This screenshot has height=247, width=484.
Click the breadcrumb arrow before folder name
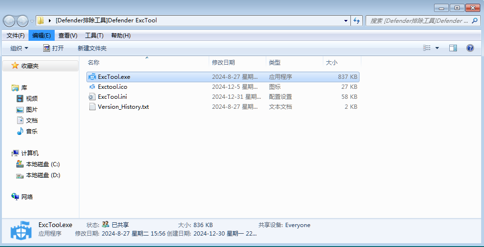[50, 20]
